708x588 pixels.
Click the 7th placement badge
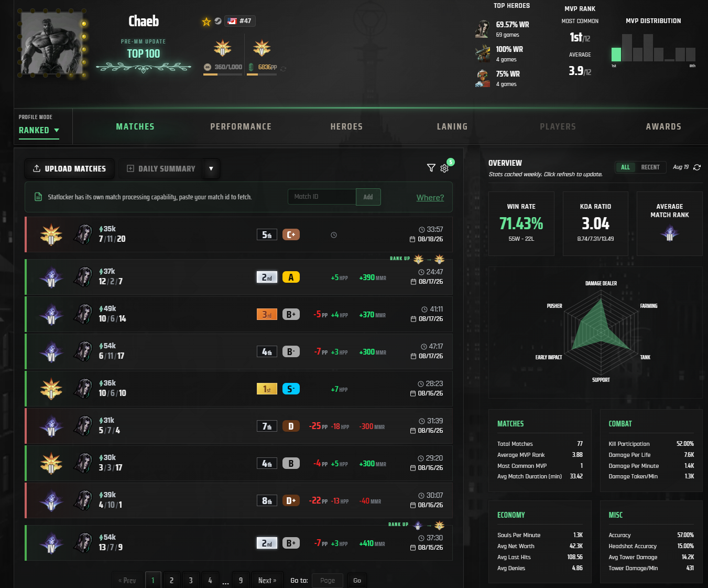267,426
